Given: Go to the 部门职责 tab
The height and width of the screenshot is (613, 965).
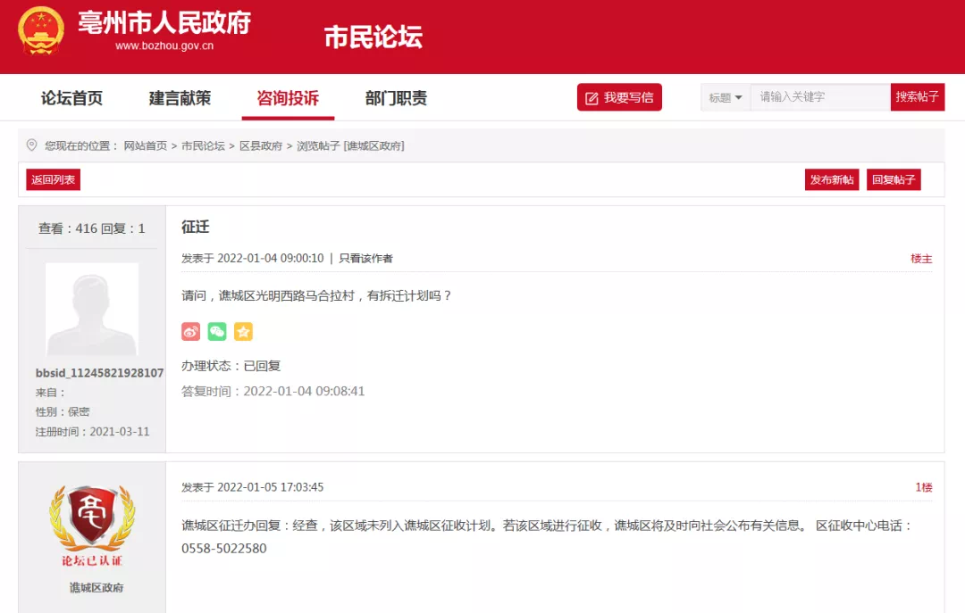Looking at the screenshot, I should (396, 98).
